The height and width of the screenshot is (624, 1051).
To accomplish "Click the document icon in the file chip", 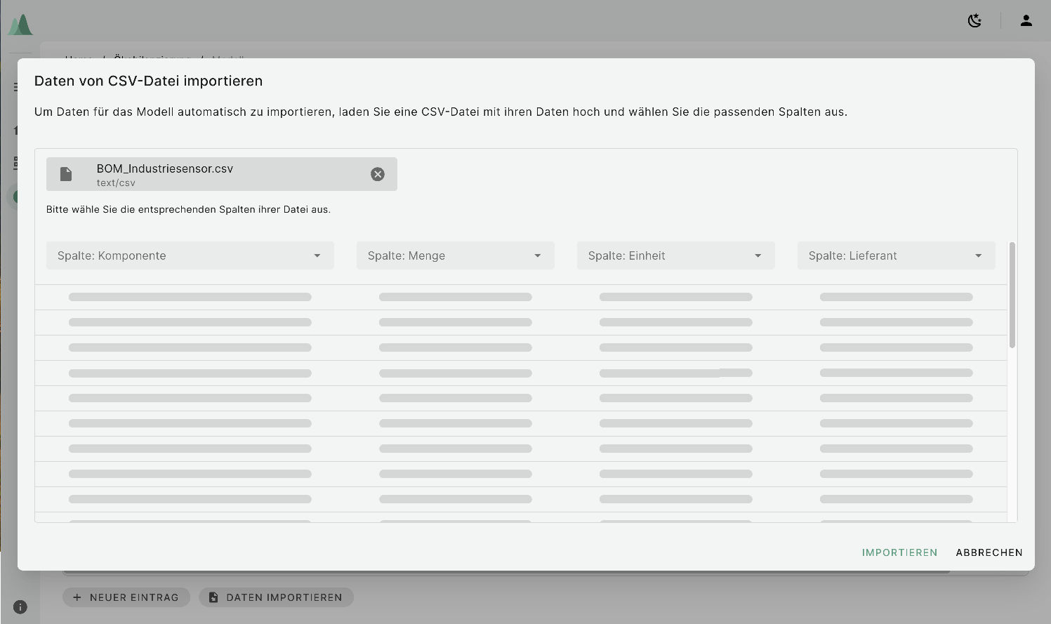I will [66, 174].
